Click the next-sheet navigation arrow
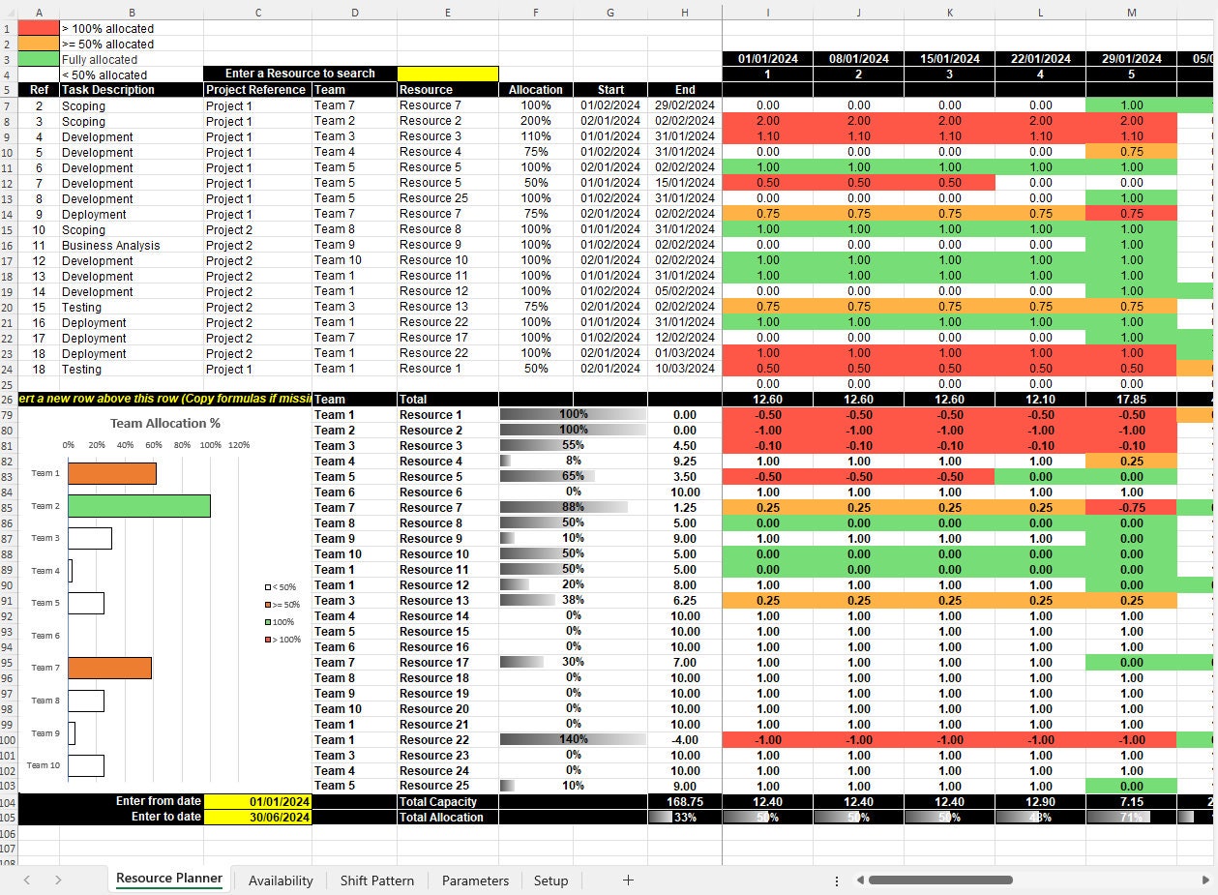The height and width of the screenshot is (895, 1218). coord(56,880)
